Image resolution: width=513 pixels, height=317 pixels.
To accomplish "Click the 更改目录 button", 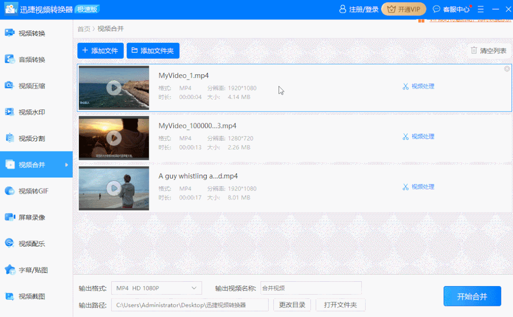I will 292,305.
